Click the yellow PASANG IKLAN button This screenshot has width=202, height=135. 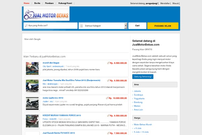(x=163, y=26)
